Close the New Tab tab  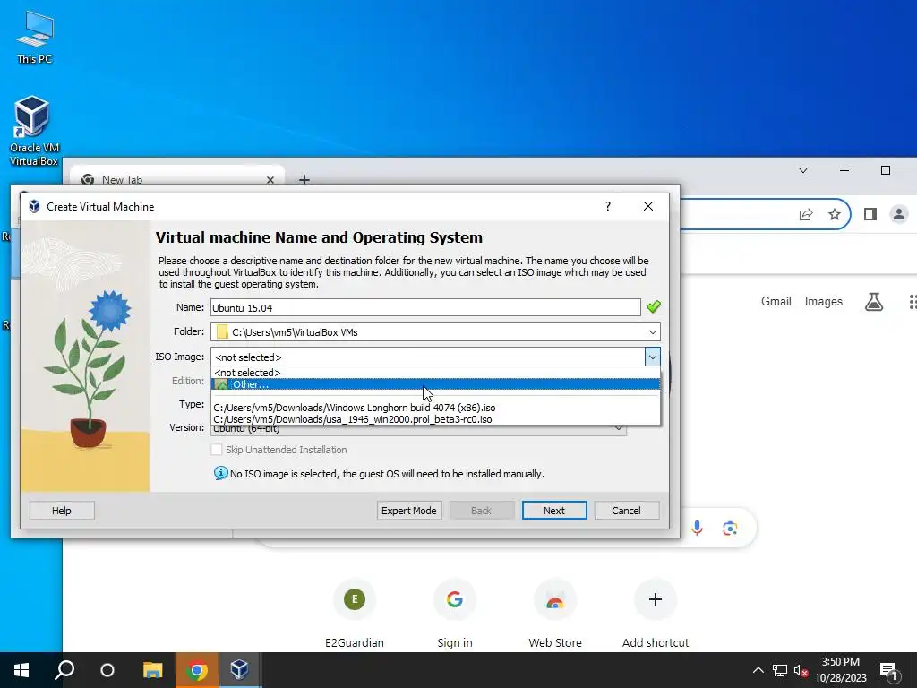point(270,179)
